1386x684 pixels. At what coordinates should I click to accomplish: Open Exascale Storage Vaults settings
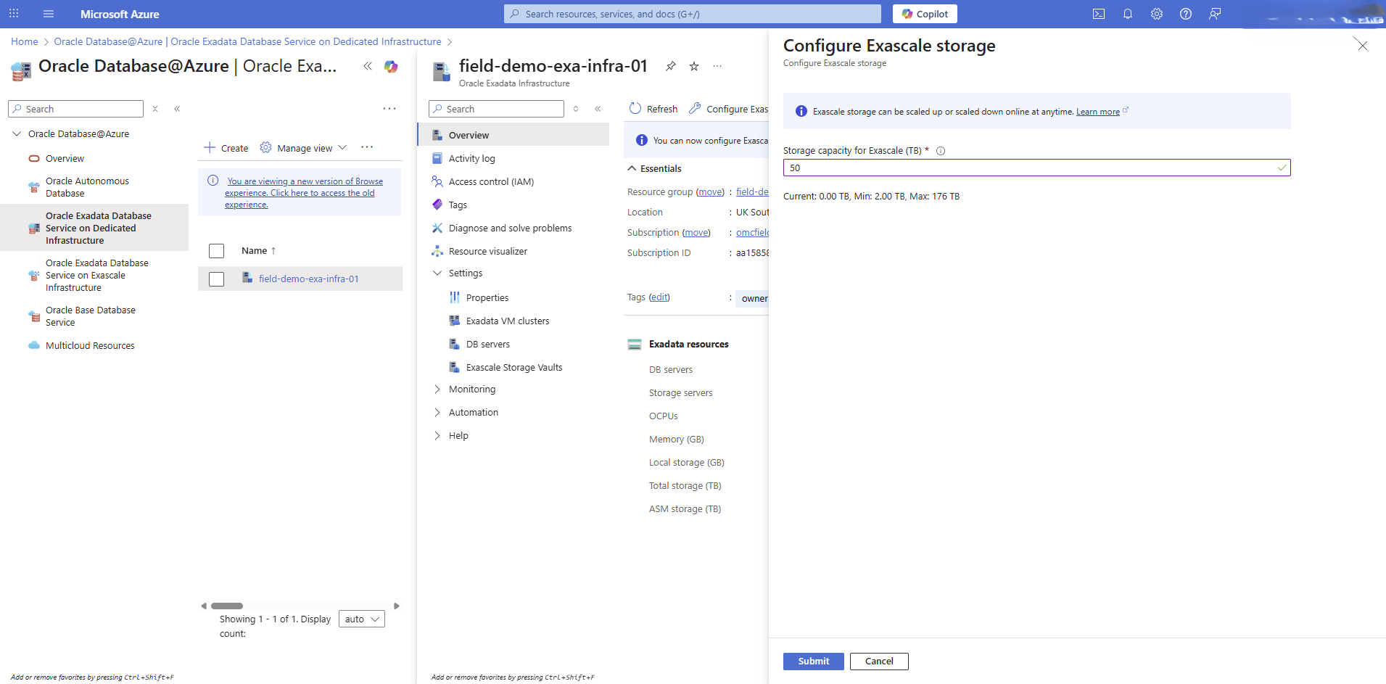tap(513, 367)
